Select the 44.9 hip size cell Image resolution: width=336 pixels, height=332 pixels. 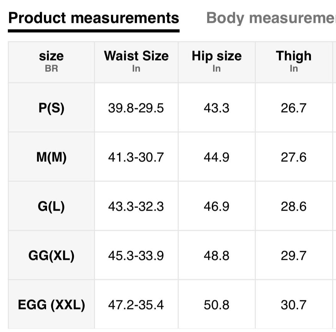pos(217,157)
